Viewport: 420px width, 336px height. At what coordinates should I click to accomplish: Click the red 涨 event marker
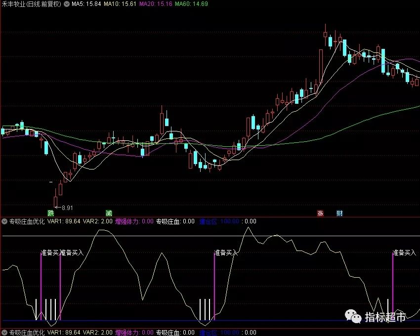click(320, 213)
